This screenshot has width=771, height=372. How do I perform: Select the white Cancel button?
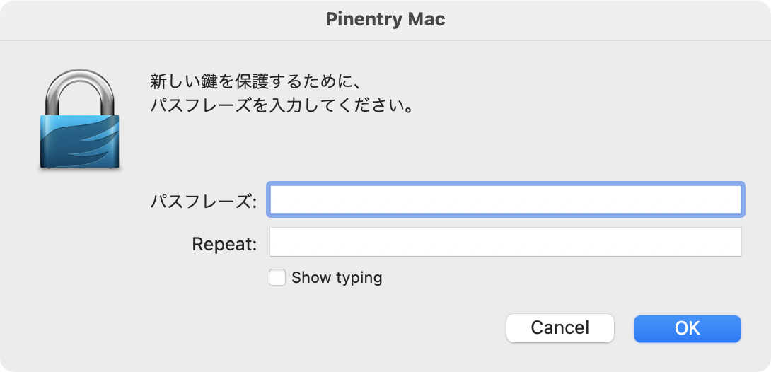pos(560,328)
